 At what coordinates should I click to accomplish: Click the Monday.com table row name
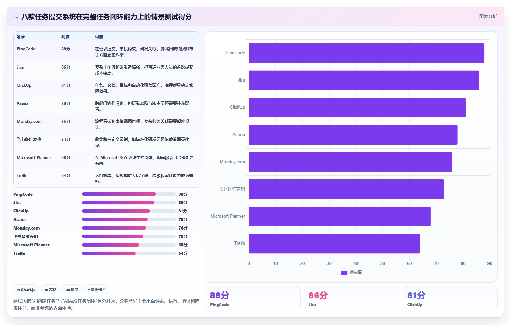(29, 121)
